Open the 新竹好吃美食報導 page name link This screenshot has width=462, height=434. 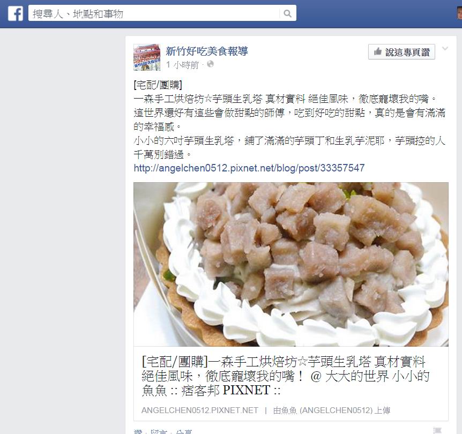[x=207, y=51]
